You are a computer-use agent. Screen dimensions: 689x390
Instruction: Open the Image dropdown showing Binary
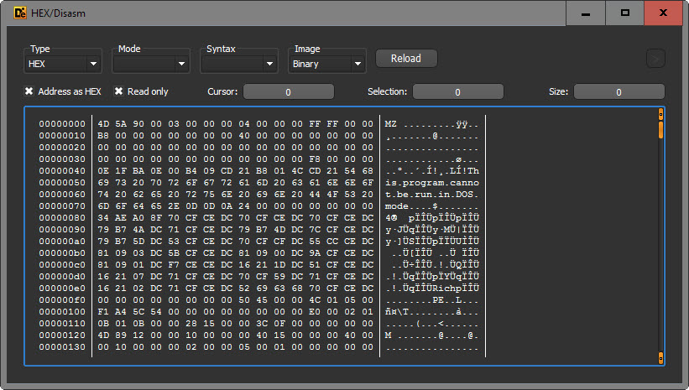click(327, 64)
